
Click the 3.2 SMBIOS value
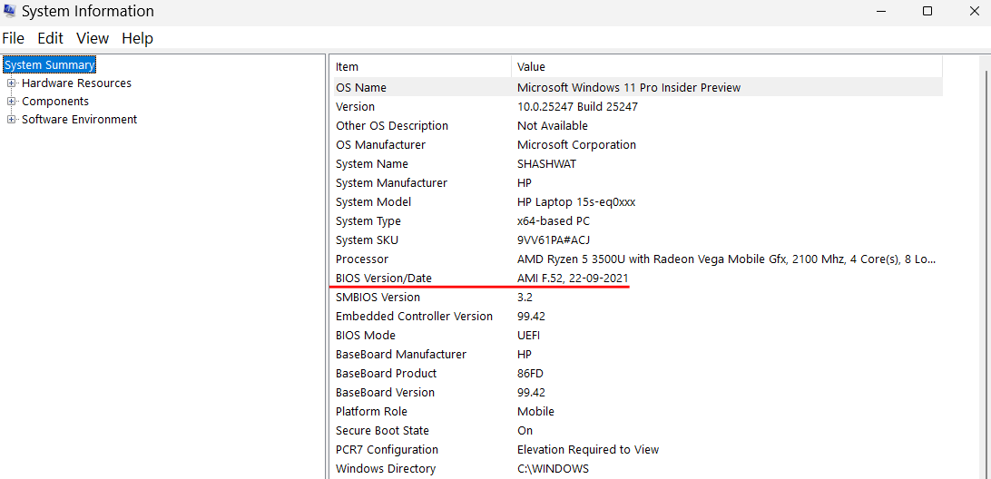525,297
